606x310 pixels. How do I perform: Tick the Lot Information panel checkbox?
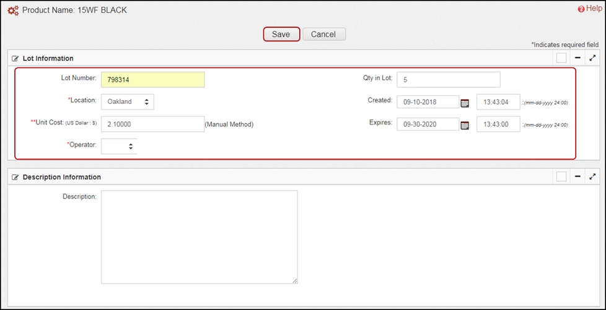click(561, 58)
